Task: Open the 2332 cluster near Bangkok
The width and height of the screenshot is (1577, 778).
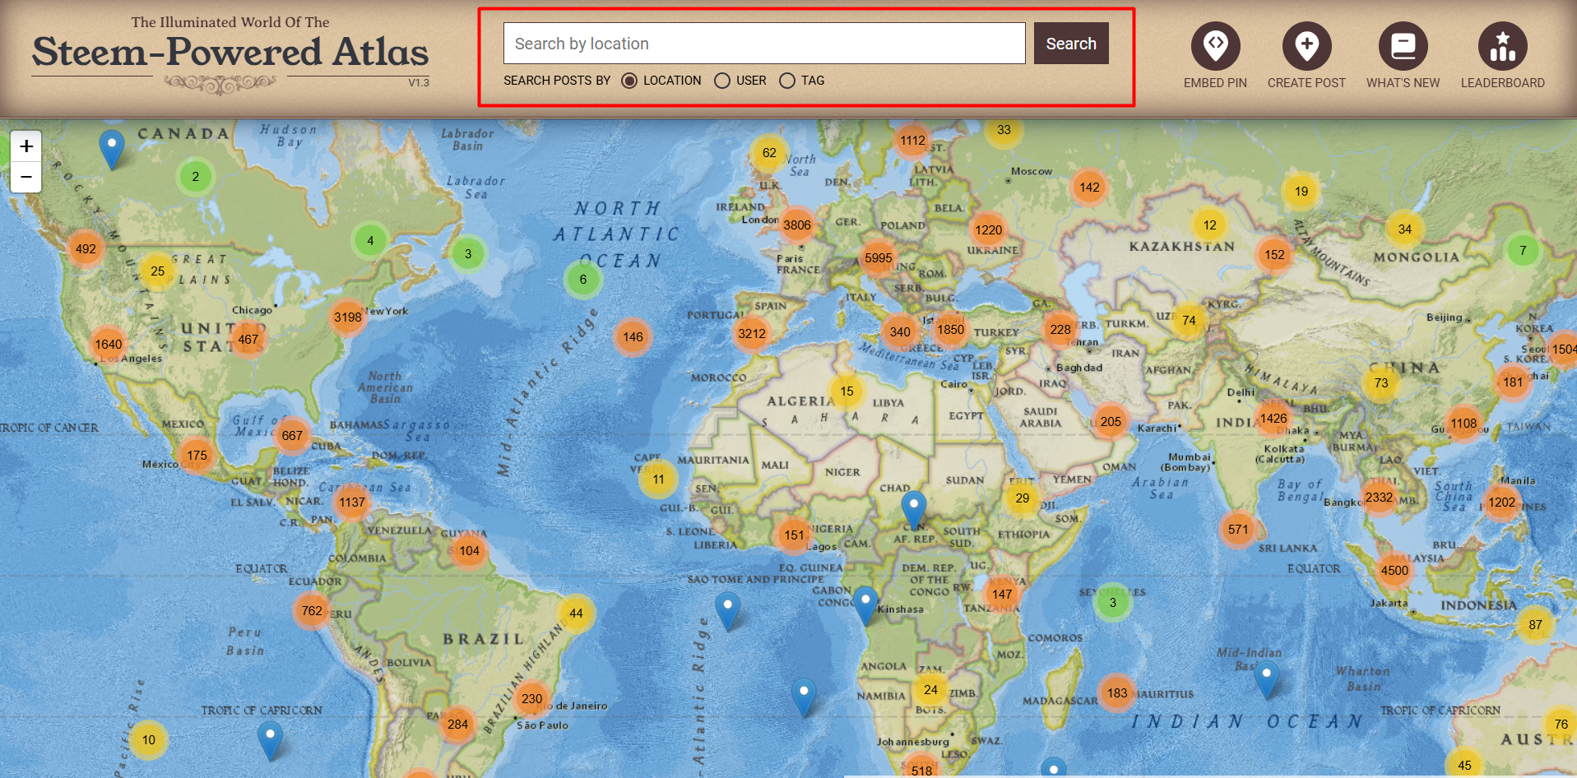Action: (1380, 498)
